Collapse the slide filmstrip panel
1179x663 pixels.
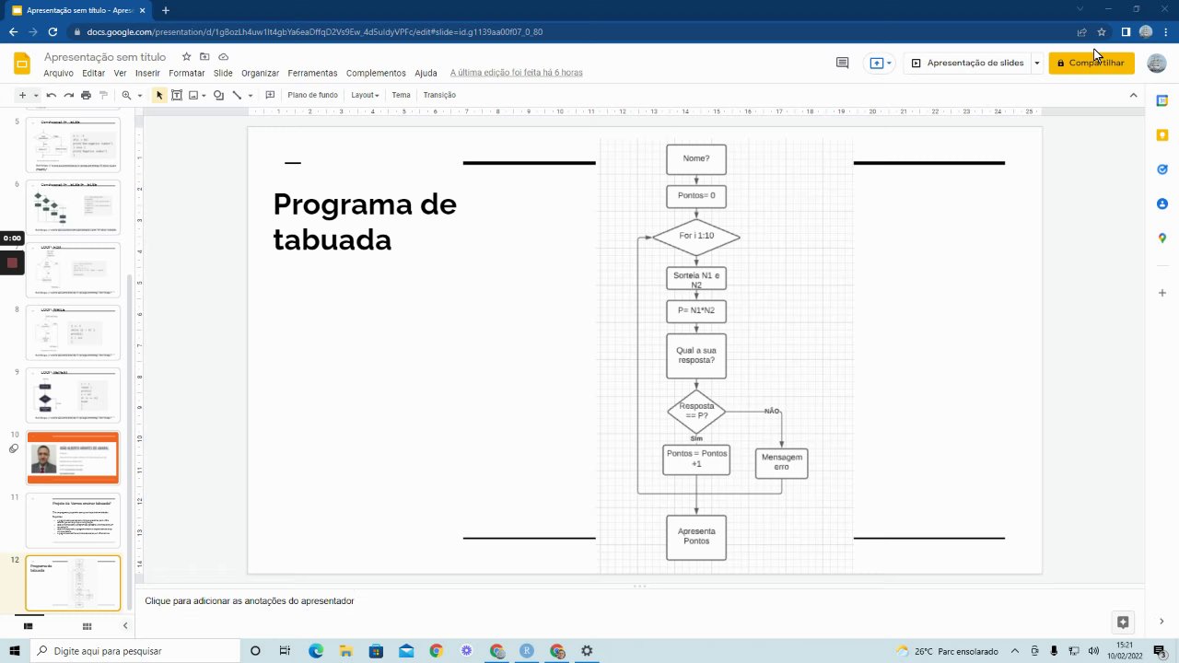coord(125,626)
